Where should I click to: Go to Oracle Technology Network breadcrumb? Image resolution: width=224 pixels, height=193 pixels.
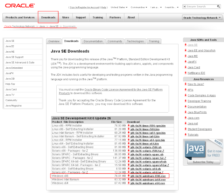pos(20,26)
